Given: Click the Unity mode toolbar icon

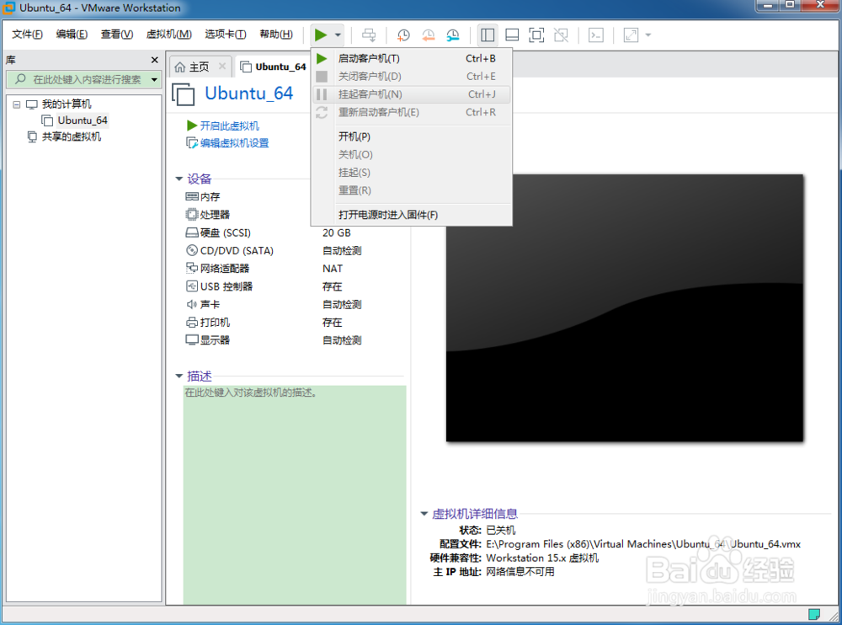Looking at the screenshot, I should coord(561,35).
